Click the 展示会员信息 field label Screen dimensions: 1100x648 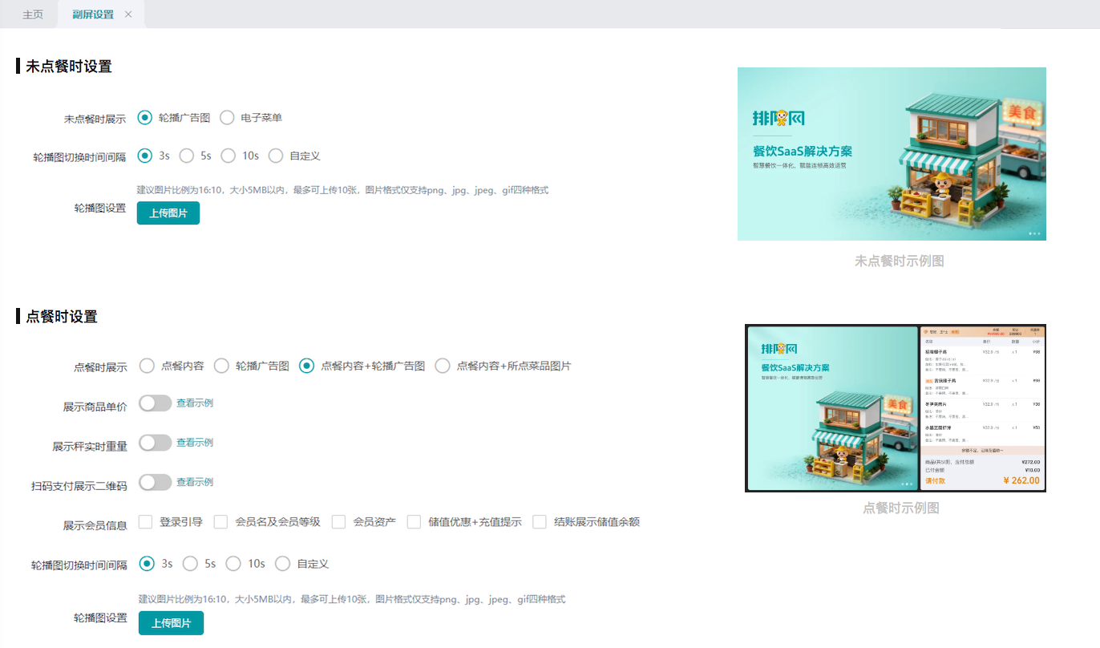tap(95, 525)
